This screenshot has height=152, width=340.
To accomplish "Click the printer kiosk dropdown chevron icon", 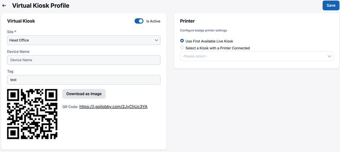I will (x=330, y=56).
